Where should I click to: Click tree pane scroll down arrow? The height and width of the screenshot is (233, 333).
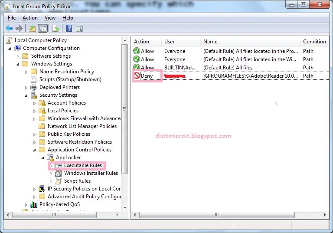click(125, 207)
